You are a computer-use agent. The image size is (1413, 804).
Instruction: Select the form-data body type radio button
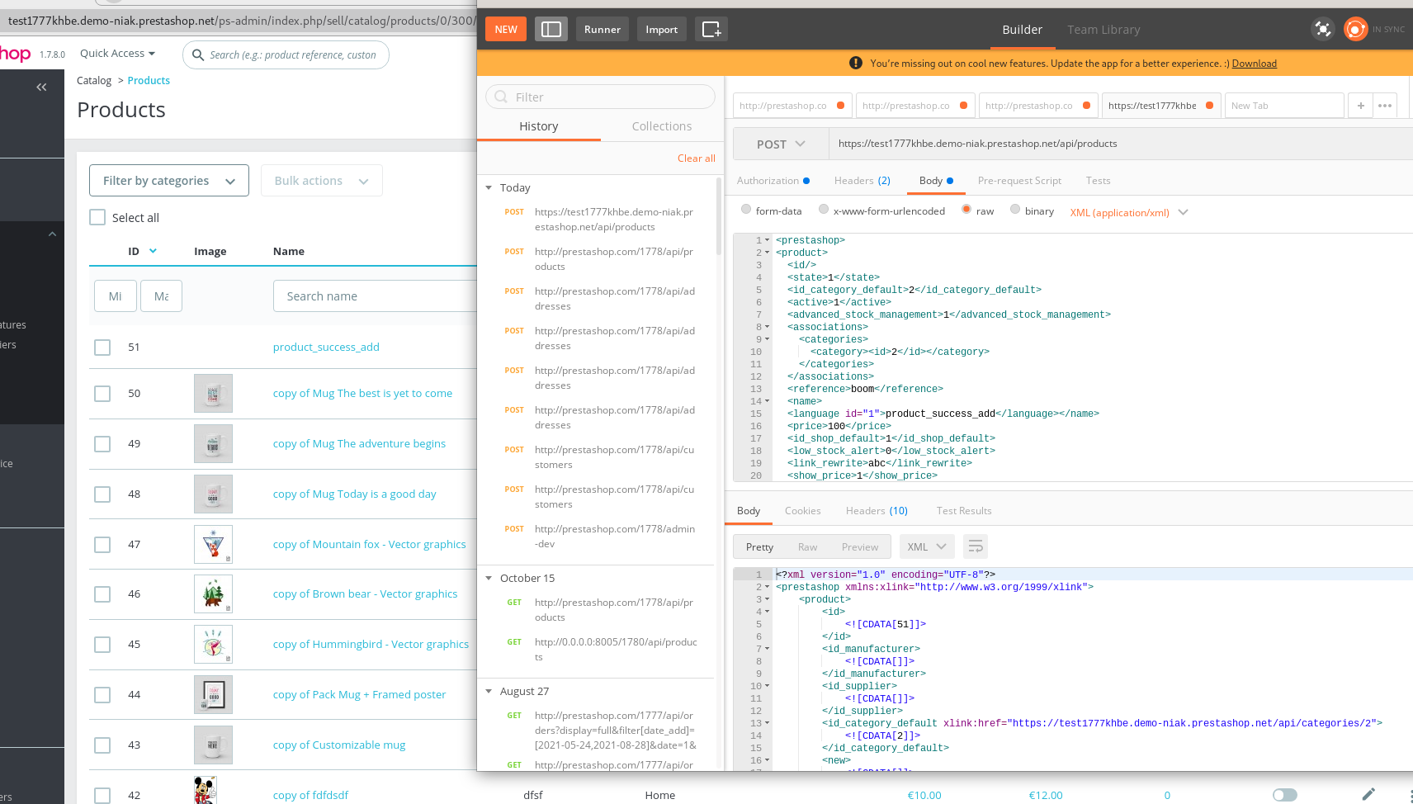point(745,210)
